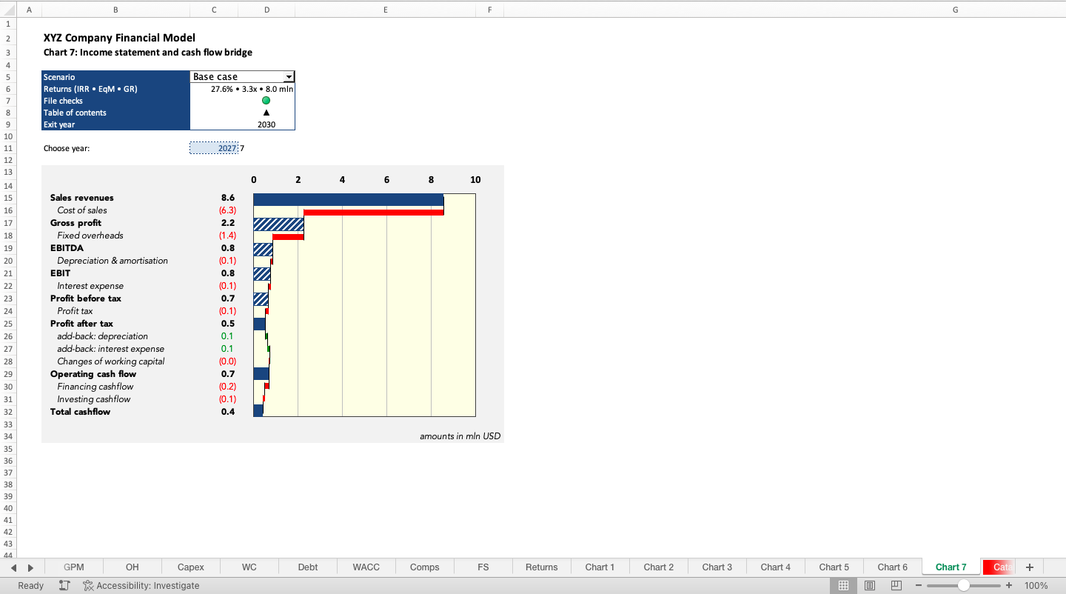
Task: Select the Choose year cell showing 2027
Action: click(x=214, y=148)
